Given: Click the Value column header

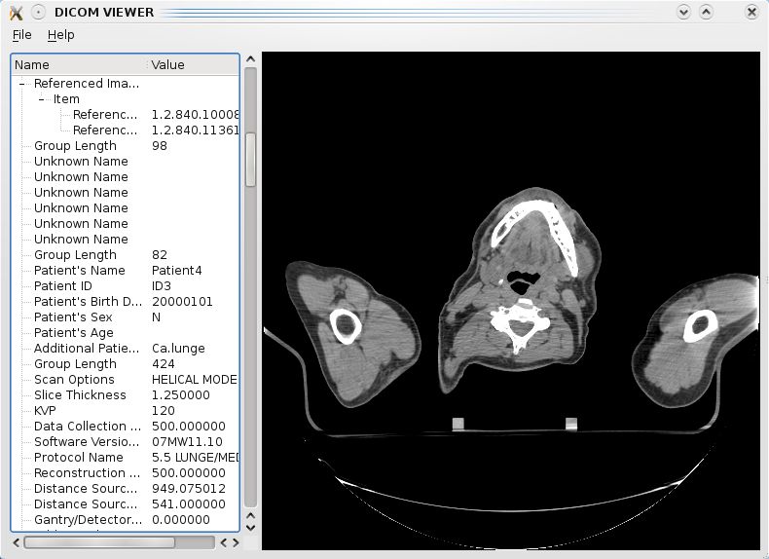Looking at the screenshot, I should pyautogui.click(x=194, y=65).
